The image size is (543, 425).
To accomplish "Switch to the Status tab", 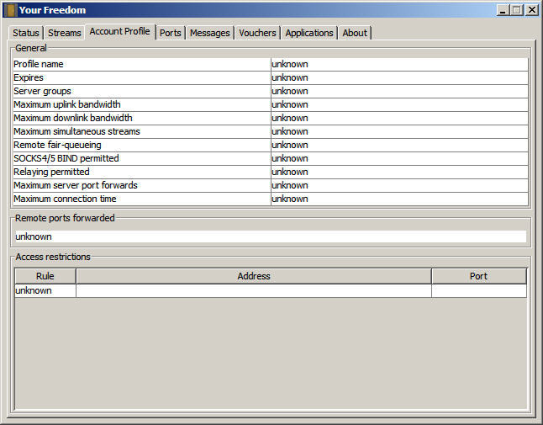I will click(x=26, y=33).
